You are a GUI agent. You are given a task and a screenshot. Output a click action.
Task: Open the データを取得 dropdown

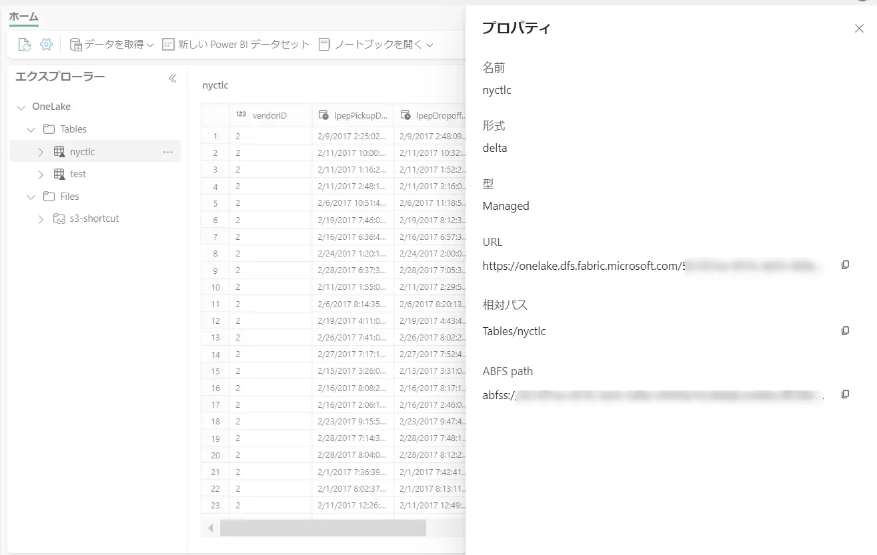tap(111, 45)
